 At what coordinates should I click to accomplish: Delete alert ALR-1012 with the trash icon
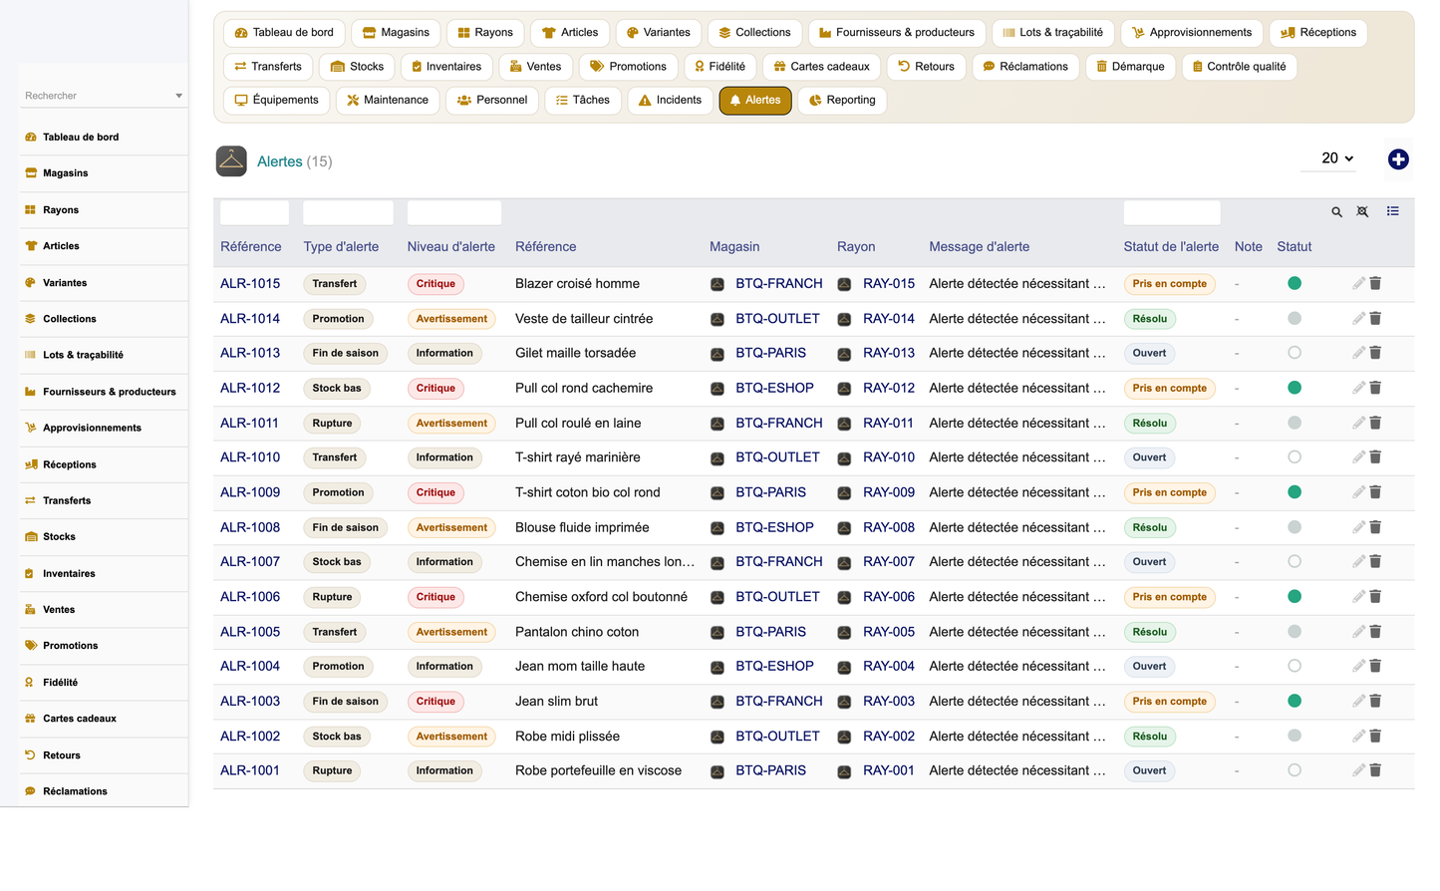click(x=1375, y=388)
